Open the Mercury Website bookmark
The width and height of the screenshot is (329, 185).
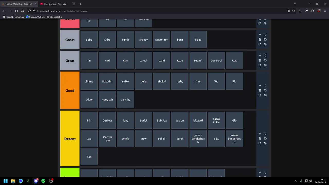tap(35, 17)
